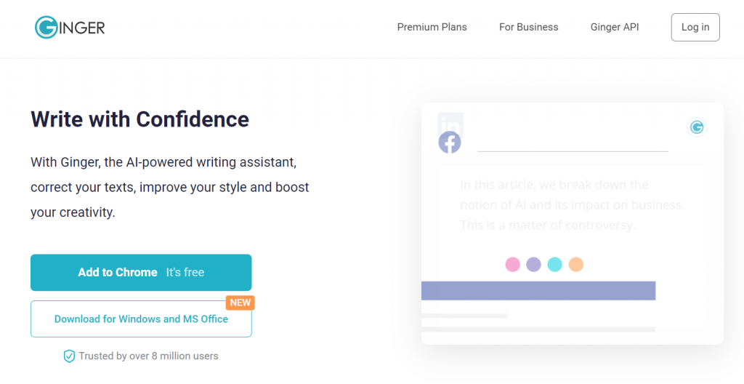Click the Write with Confidence heading
Image resolution: width=744 pixels, height=384 pixels.
(140, 119)
